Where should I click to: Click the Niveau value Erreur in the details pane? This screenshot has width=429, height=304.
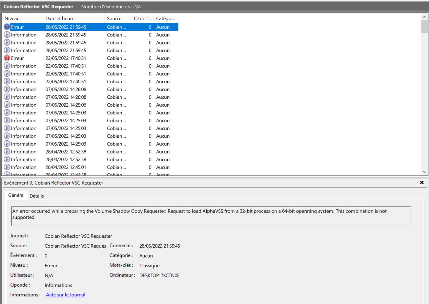pyautogui.click(x=51, y=265)
